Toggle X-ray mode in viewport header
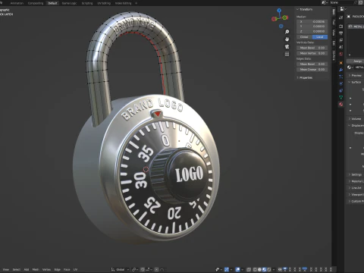The height and width of the screenshot is (273, 364). point(249,269)
